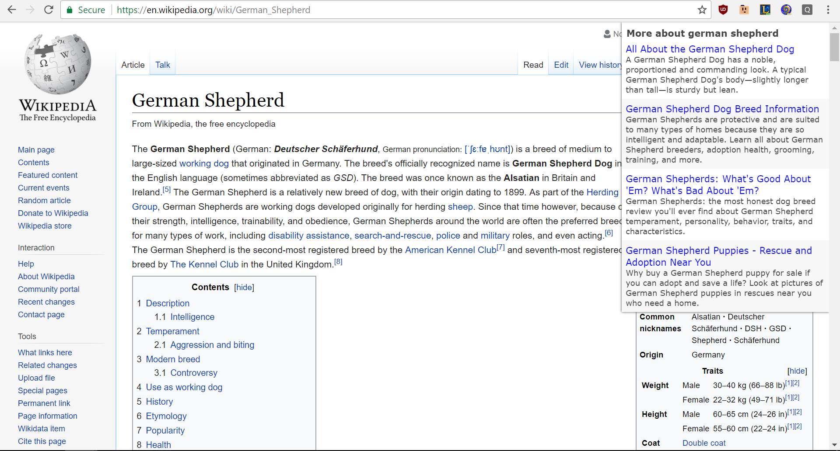The image size is (840, 451).
Task: Switch to the Article tab
Action: pyautogui.click(x=133, y=65)
